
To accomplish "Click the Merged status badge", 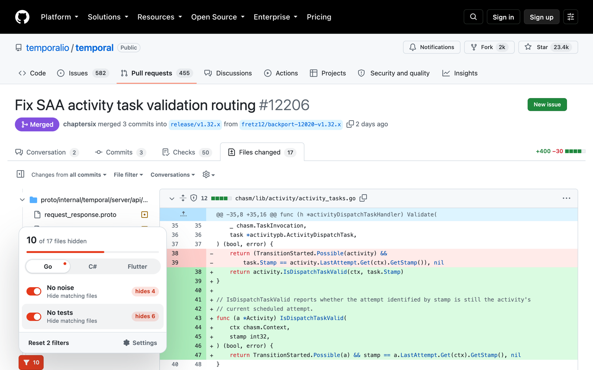I will pos(37,124).
